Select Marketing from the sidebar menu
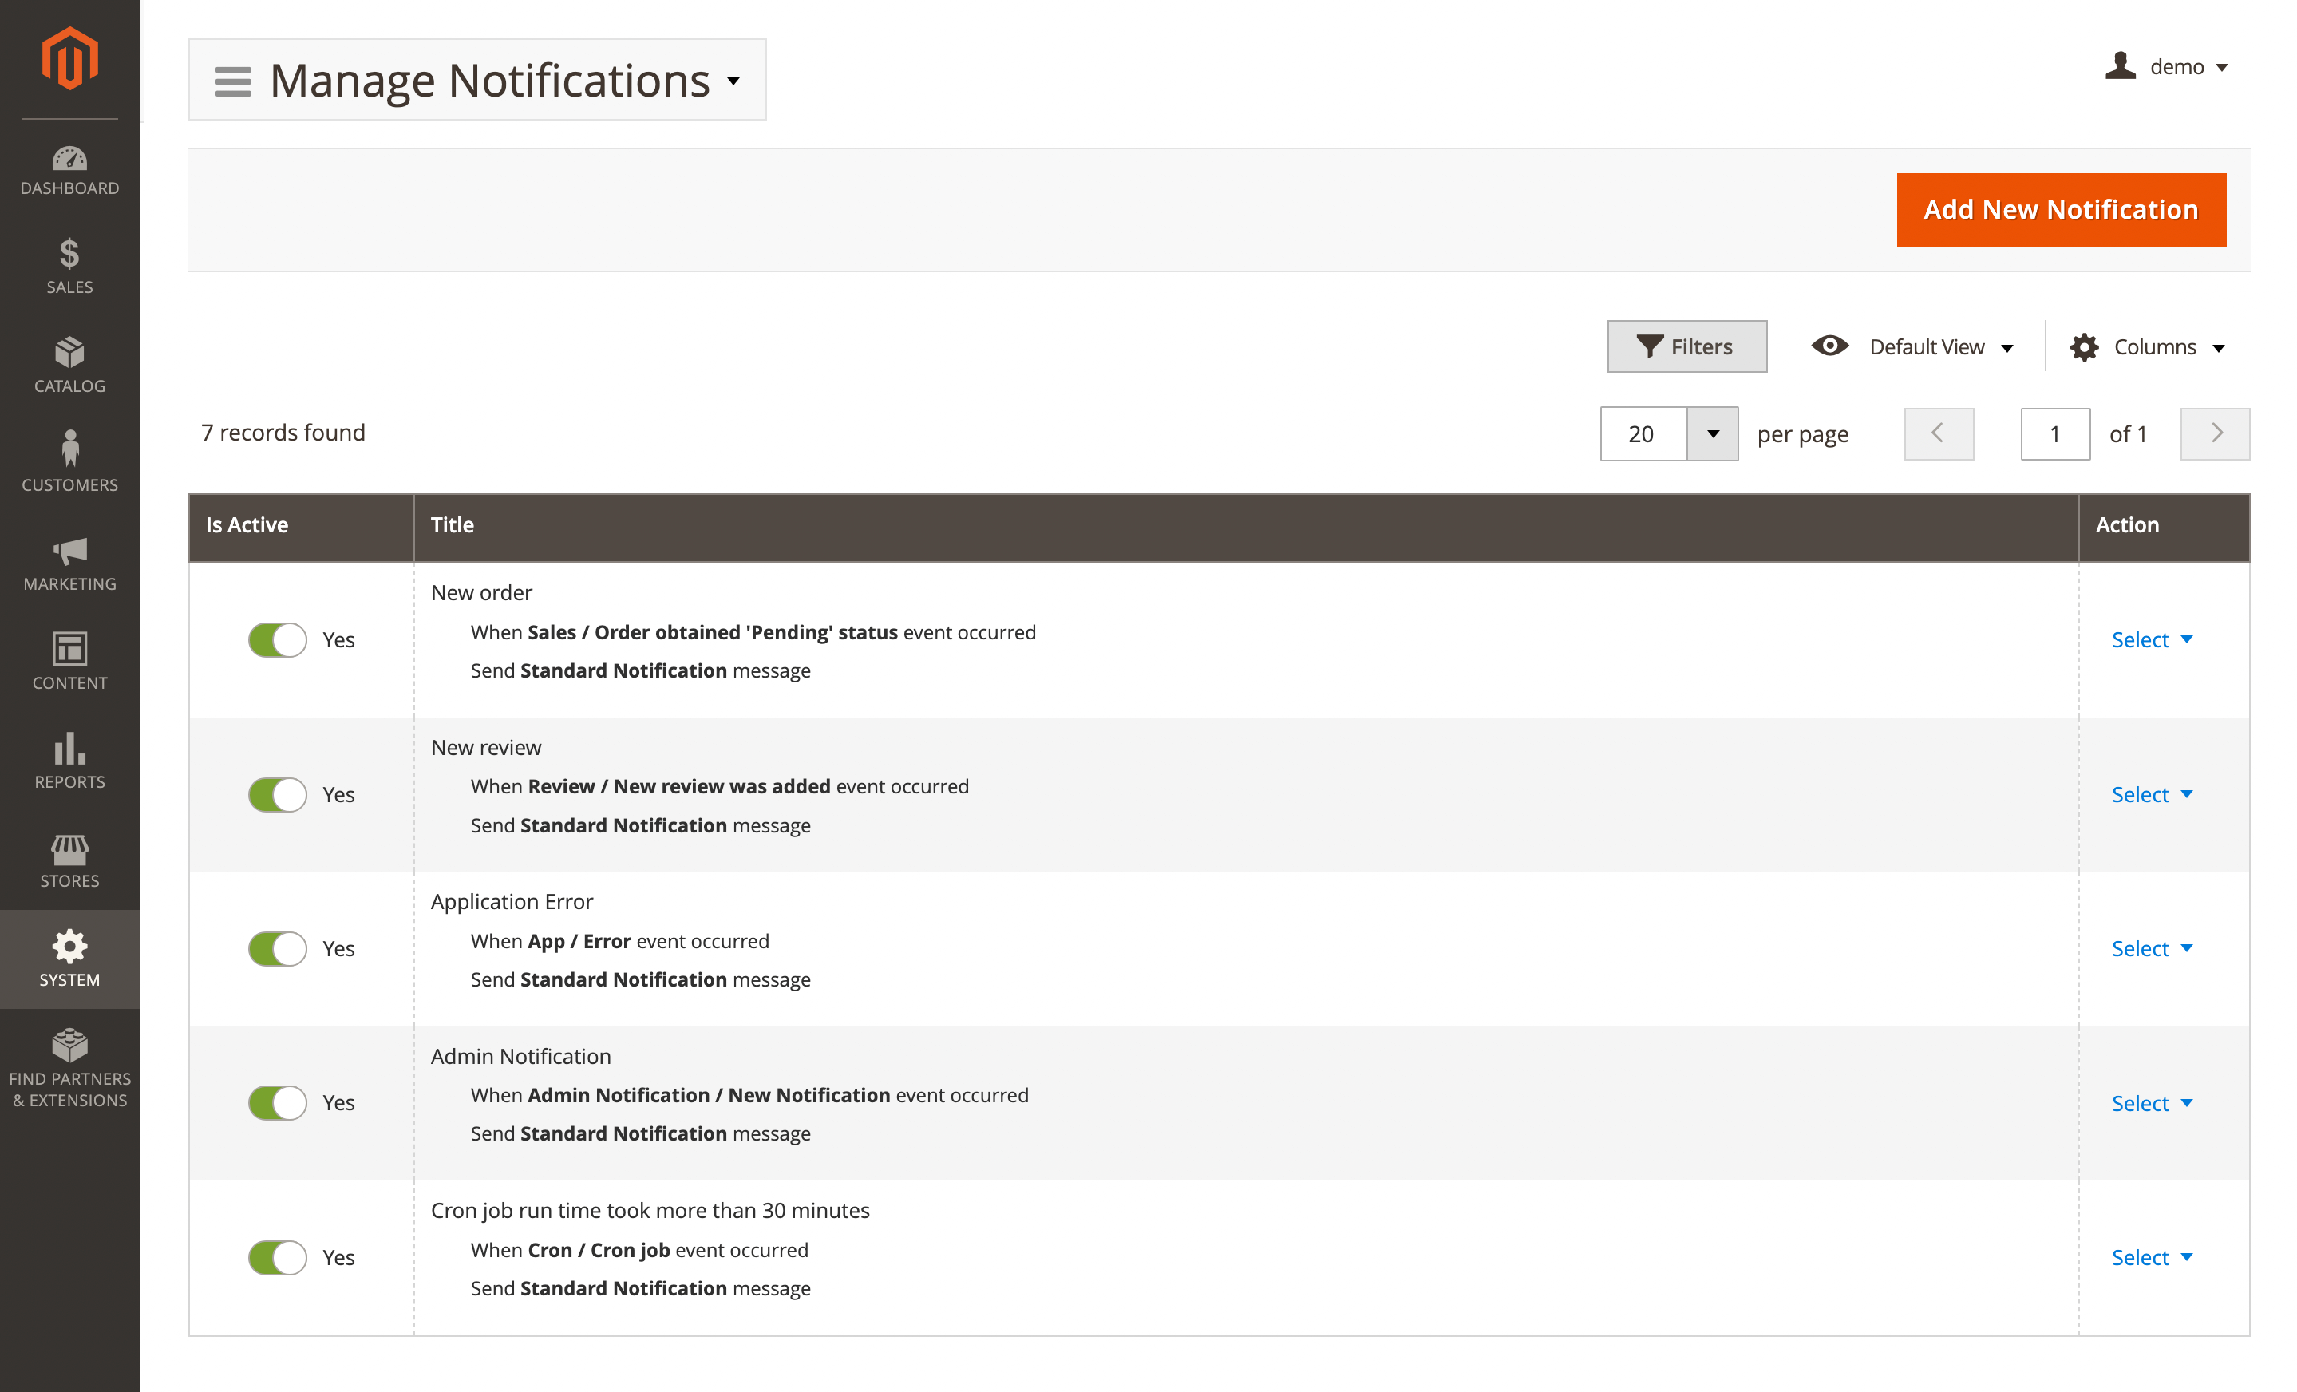Viewport: 2297px width, 1392px height. pos(70,562)
